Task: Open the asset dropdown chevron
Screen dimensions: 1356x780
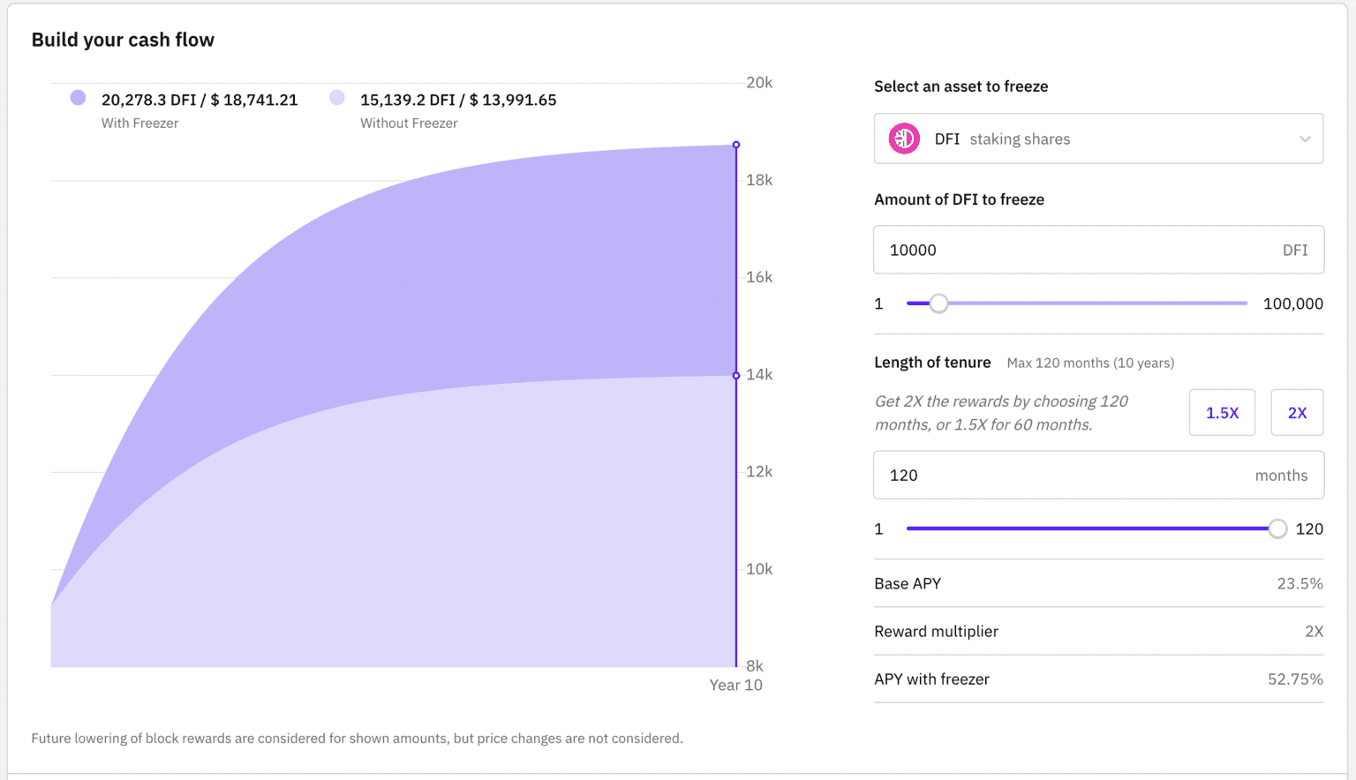Action: click(x=1305, y=139)
